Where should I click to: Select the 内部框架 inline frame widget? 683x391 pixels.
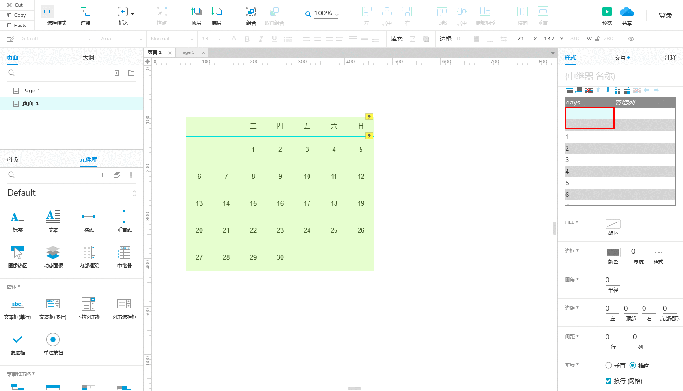tap(89, 257)
